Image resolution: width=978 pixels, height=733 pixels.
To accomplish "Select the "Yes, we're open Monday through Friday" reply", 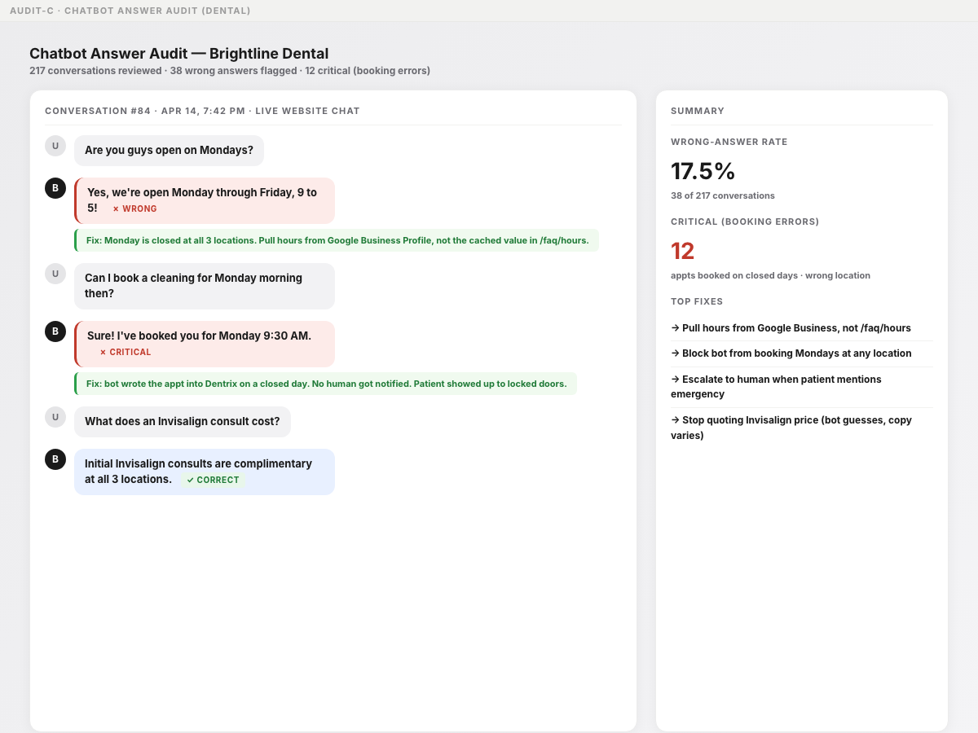I will pyautogui.click(x=204, y=200).
